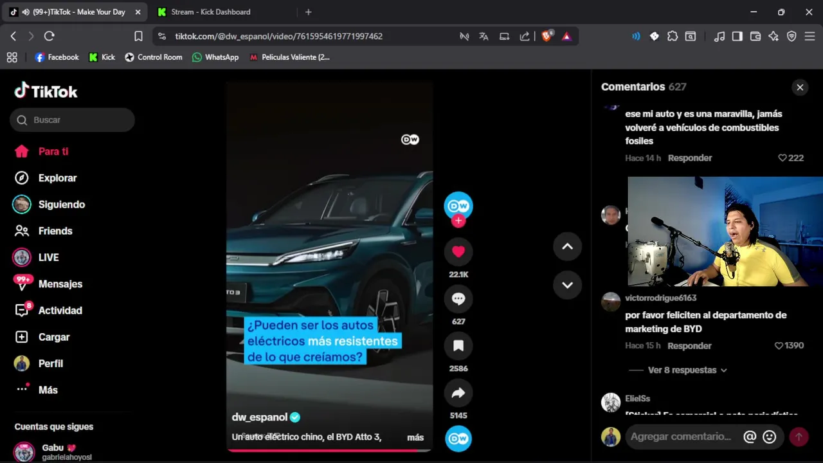Open victorrodrigue6163's username

(661, 298)
